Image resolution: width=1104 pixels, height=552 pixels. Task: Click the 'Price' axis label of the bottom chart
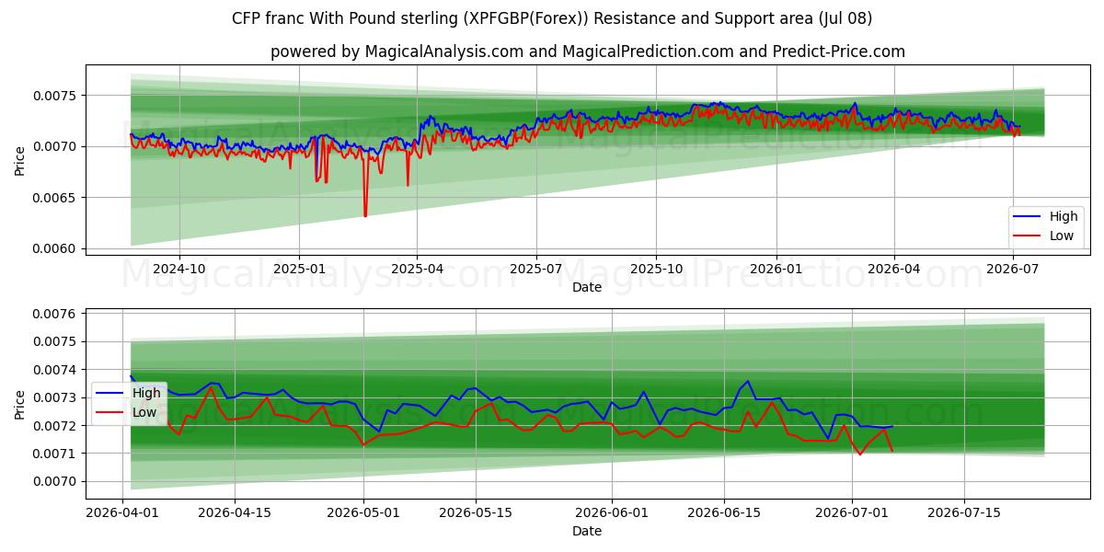pyautogui.click(x=20, y=403)
